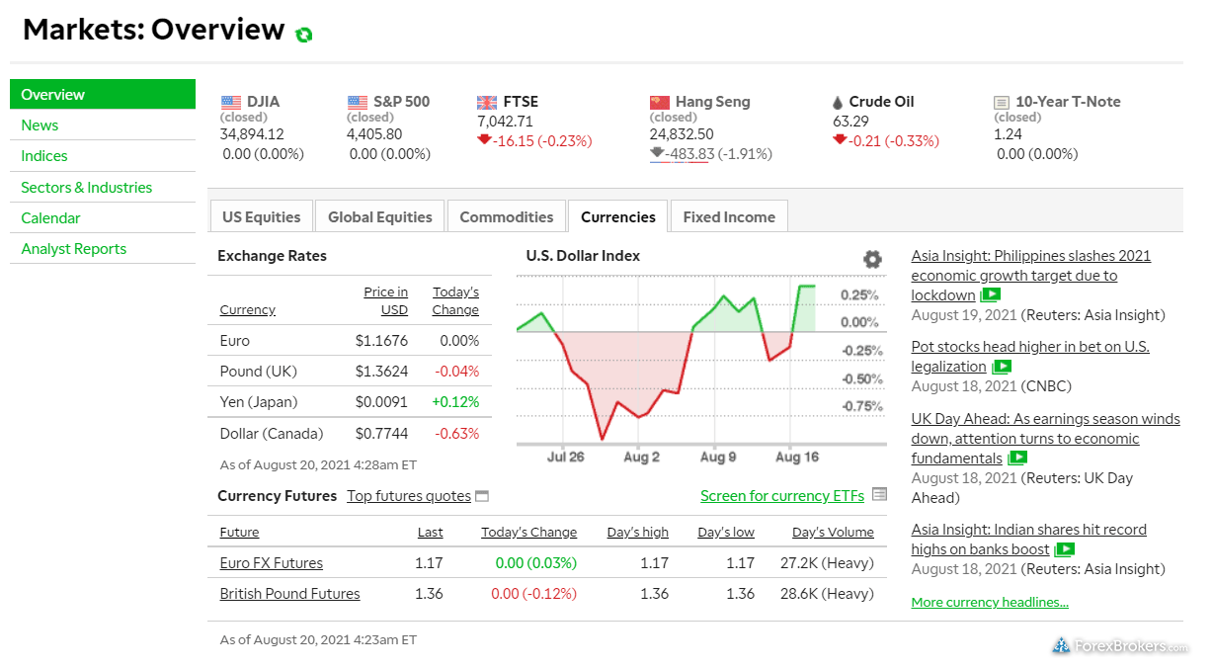This screenshot has height=668, width=1213.
Task: Click the Yen (Japan) exchange rate row
Action: pos(349,401)
